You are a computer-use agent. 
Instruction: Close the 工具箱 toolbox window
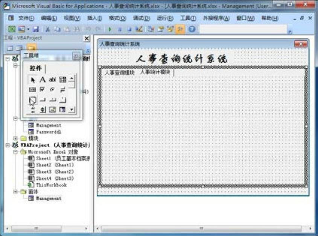[76, 56]
